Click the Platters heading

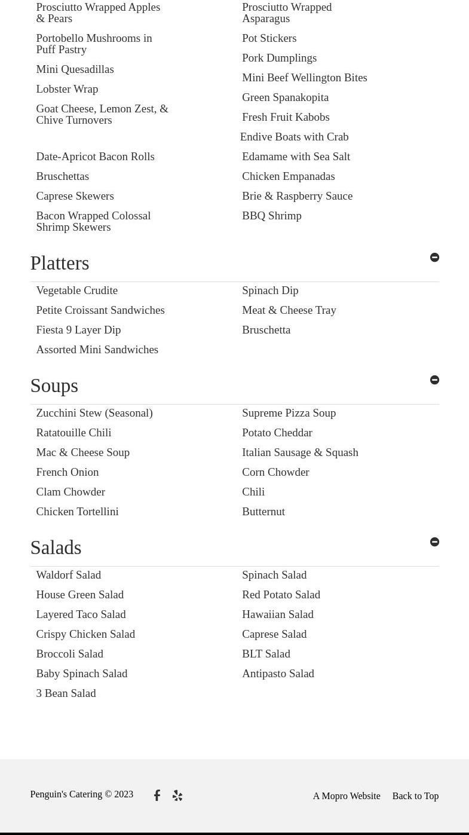60,264
